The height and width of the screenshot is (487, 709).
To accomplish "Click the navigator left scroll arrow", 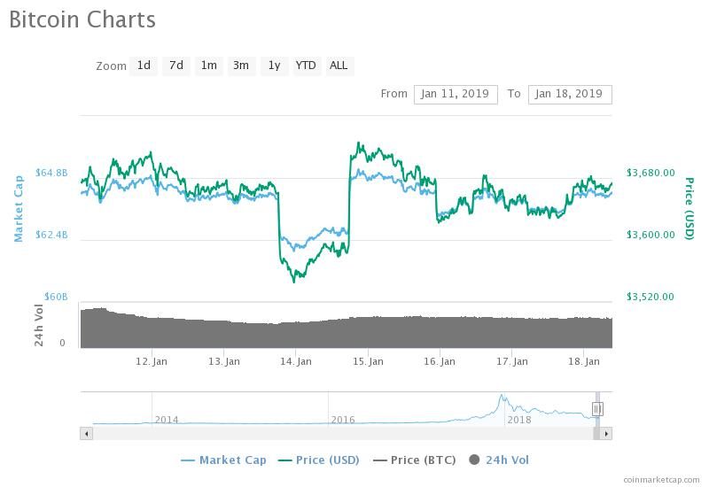I will coord(86,434).
